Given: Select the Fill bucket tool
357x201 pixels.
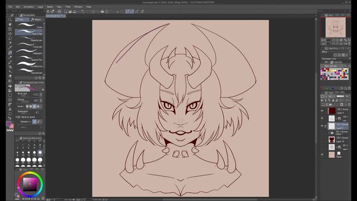Looking at the screenshot, I should point(10,86).
